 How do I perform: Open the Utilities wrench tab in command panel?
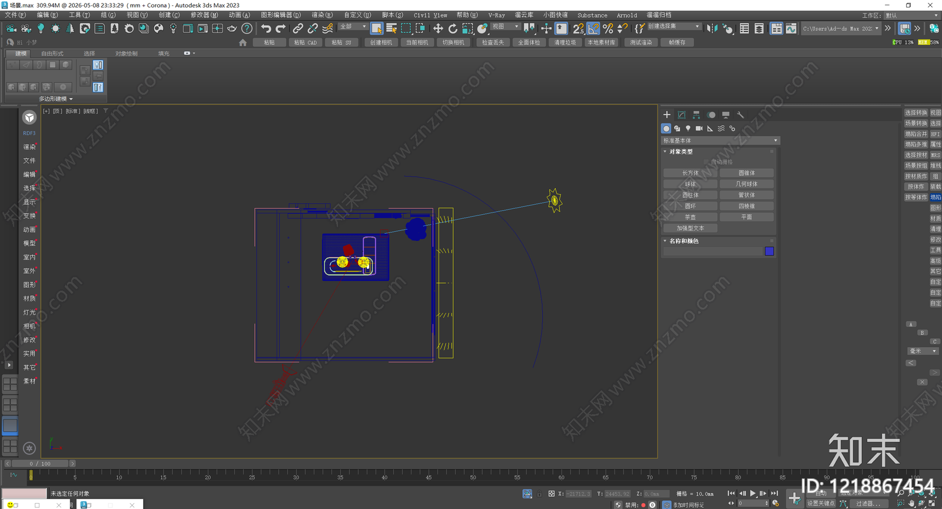741,115
